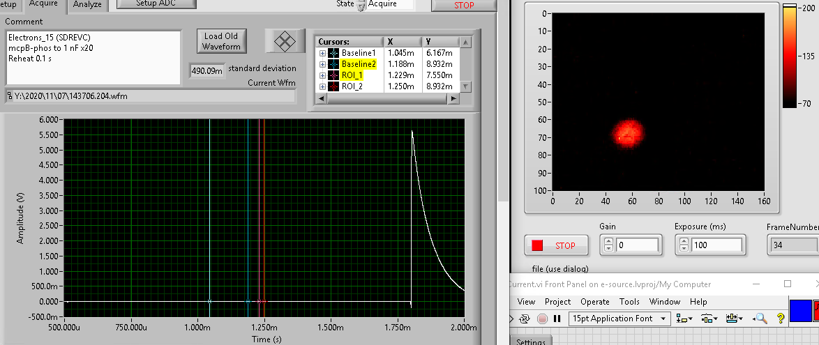Screen dimensions: 819x345
Task: Increment the Exposure (ms) stepper
Action: click(683, 242)
